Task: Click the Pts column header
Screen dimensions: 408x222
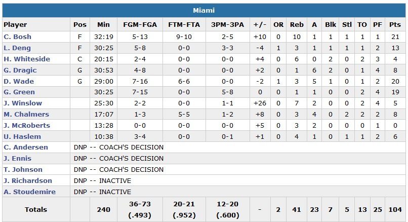Action: coord(395,24)
